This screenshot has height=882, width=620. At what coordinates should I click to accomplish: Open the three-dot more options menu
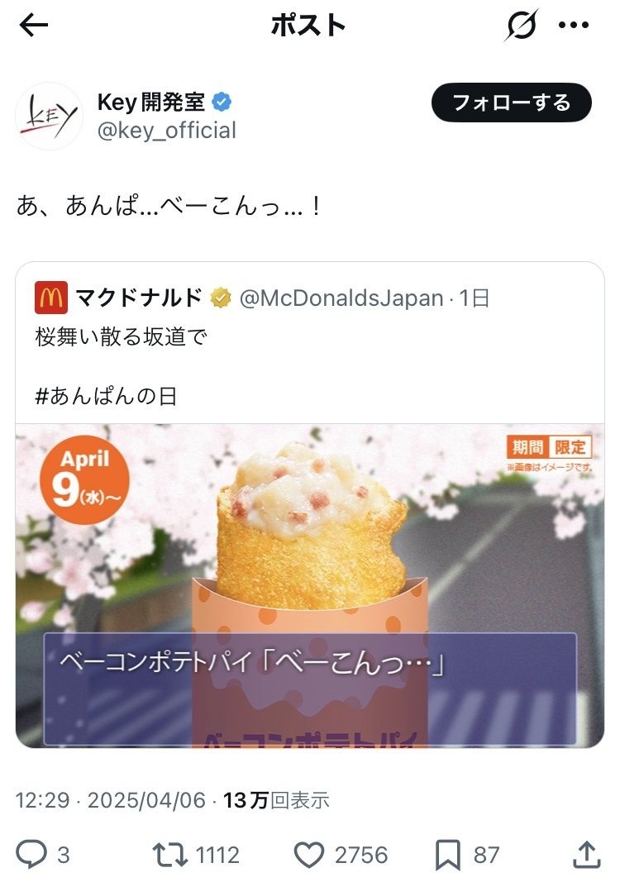[x=574, y=25]
